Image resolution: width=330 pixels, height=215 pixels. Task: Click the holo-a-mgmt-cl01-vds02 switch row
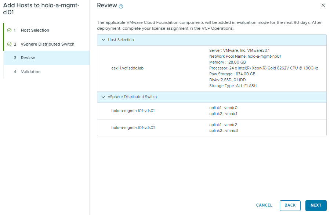pyautogui.click(x=133, y=128)
